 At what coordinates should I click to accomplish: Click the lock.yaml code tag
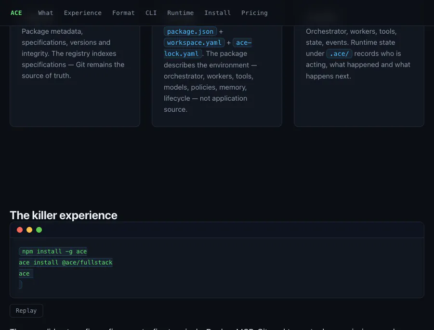(x=183, y=53)
